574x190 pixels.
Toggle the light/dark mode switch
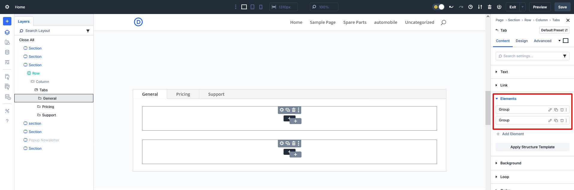pos(439,7)
